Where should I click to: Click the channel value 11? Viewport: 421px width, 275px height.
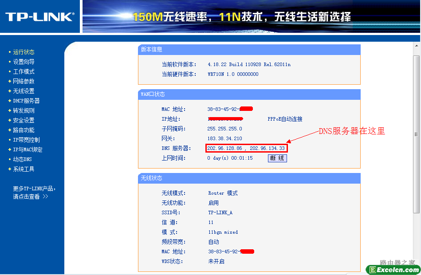tap(211, 222)
